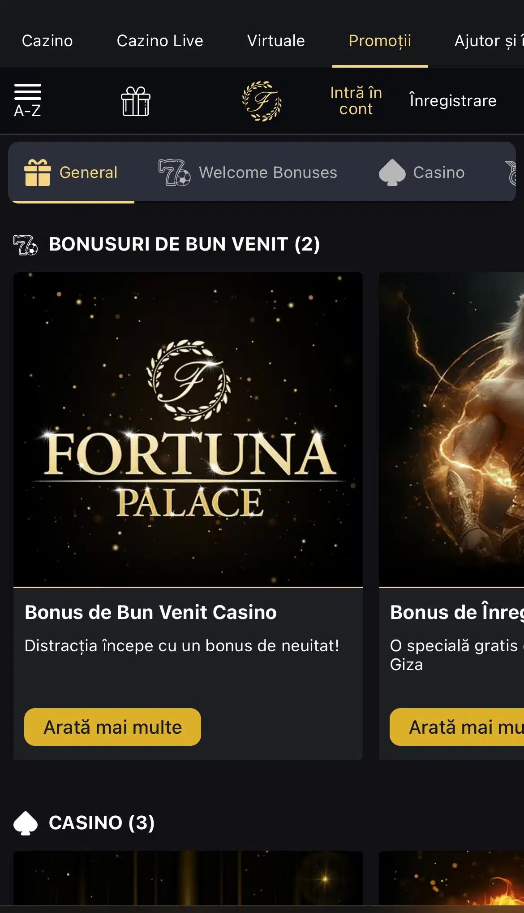
Task: Click the 777 icon beside Welcome Bonuses
Action: 174,173
